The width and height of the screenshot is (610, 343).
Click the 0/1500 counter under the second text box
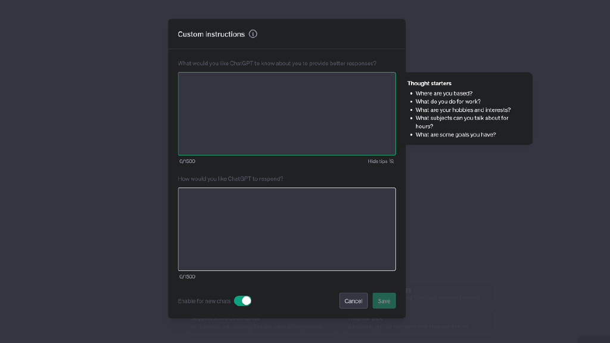(187, 277)
